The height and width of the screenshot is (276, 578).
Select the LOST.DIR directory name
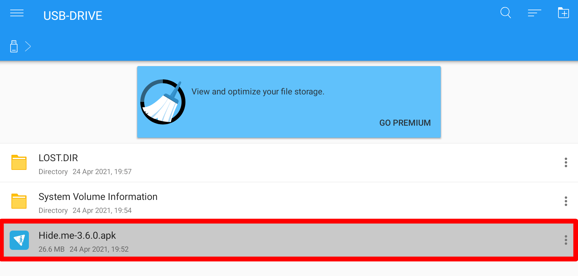point(58,158)
